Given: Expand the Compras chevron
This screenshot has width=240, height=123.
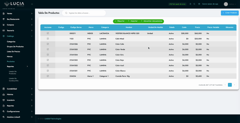Looking at the screenshot, I should point(32,25).
